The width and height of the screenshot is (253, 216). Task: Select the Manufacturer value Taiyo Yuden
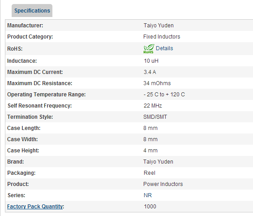coord(159,26)
